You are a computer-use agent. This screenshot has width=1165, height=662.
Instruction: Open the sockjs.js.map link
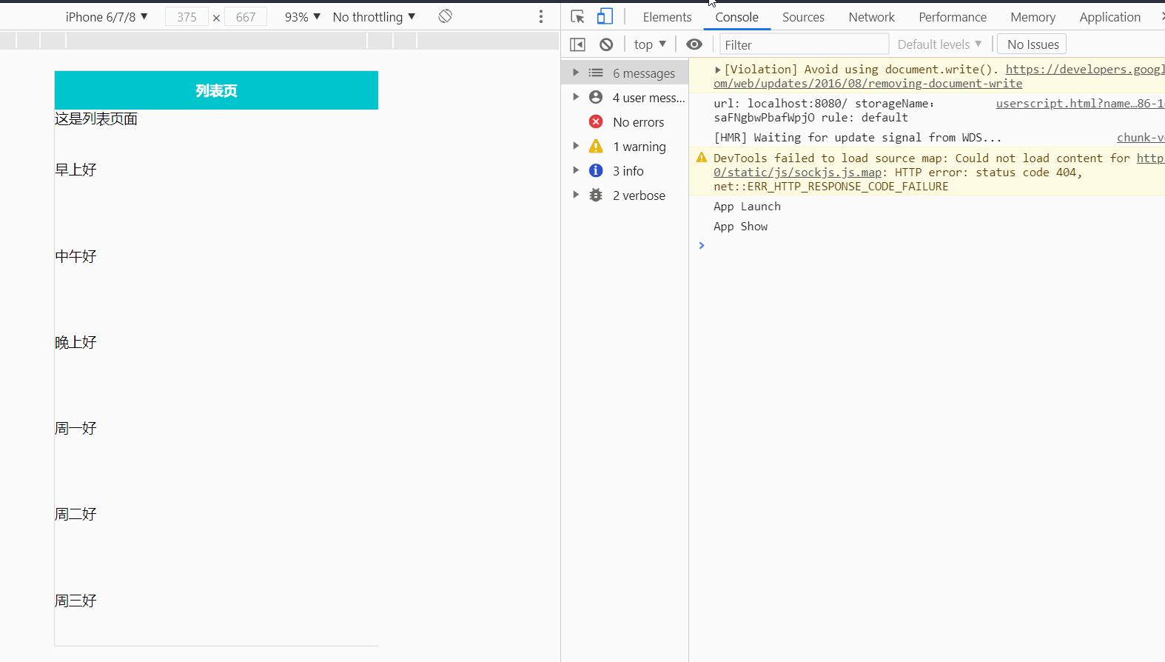click(797, 173)
